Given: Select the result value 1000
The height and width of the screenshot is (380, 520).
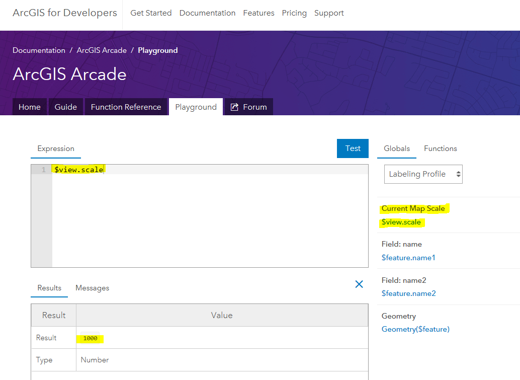Looking at the screenshot, I should [x=90, y=338].
